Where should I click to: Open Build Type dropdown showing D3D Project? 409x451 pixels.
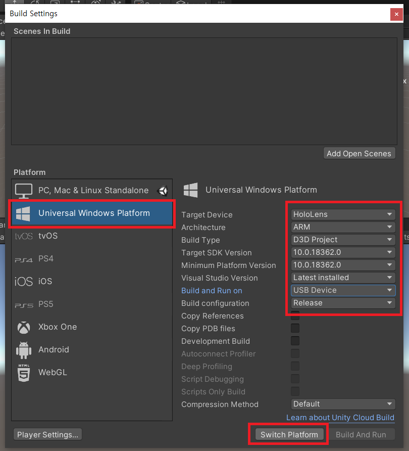[343, 240]
